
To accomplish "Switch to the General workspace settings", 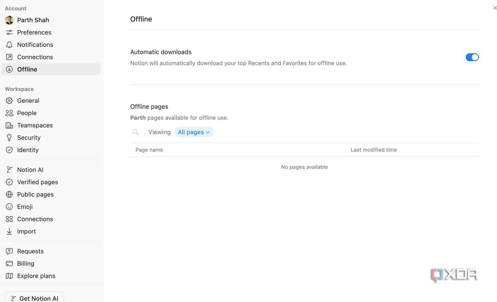I will 28,100.
